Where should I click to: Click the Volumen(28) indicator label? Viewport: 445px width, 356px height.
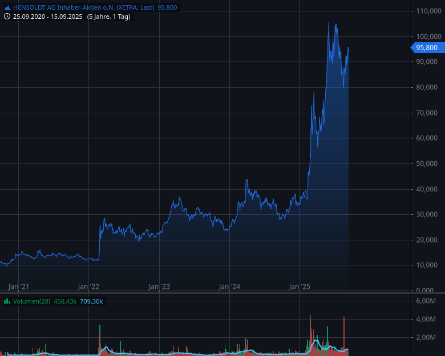31,301
